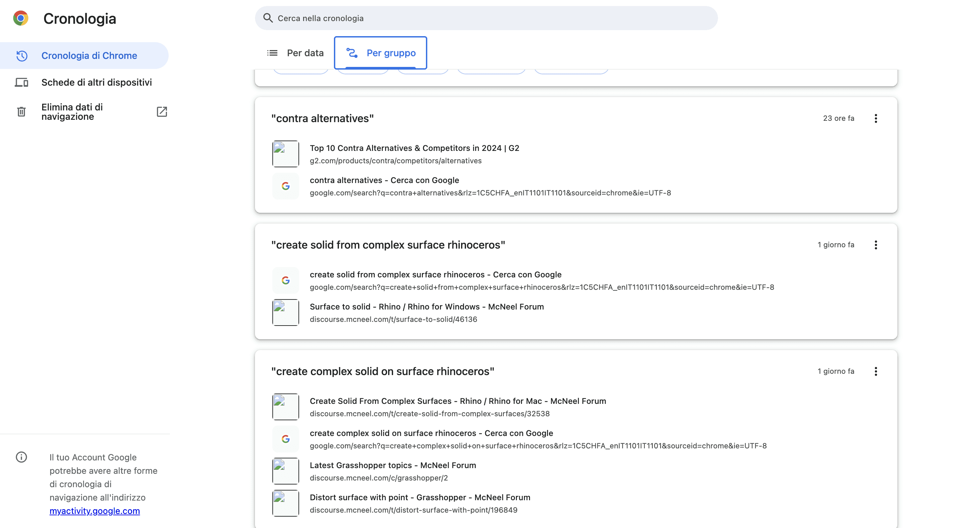Click the info icon near account note
Image resolution: width=977 pixels, height=528 pixels.
point(22,457)
